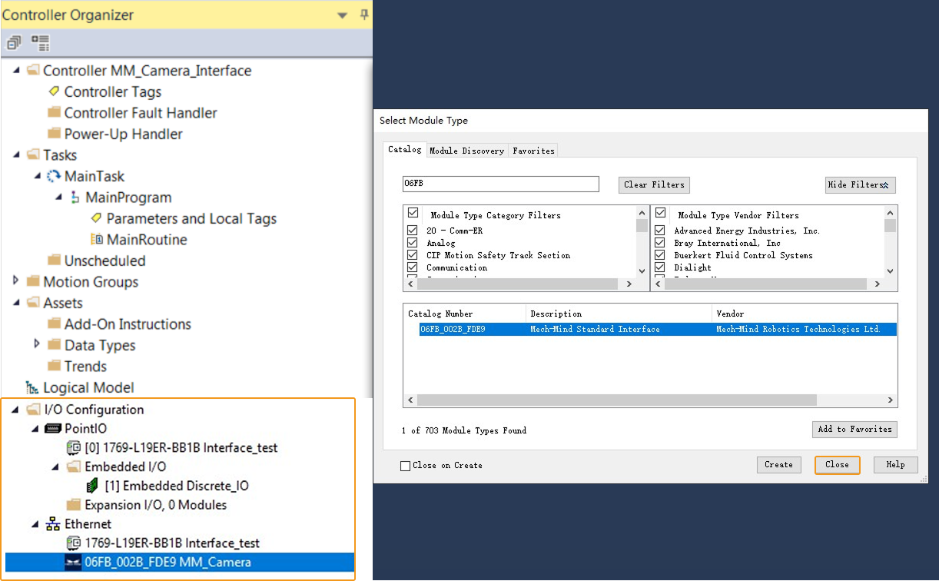Click the Clear Filters button
939x581 pixels.
pos(654,184)
